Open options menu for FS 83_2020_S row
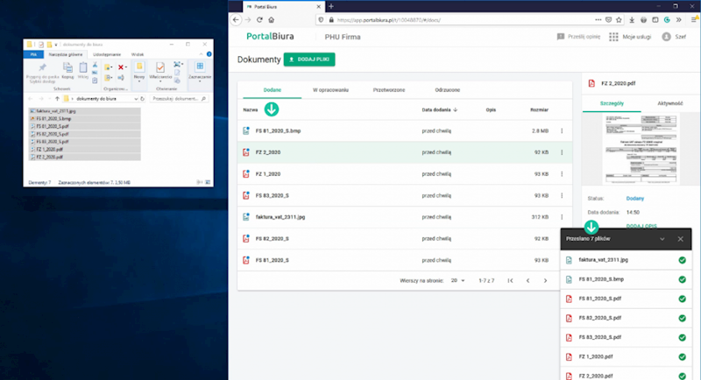 click(x=562, y=195)
